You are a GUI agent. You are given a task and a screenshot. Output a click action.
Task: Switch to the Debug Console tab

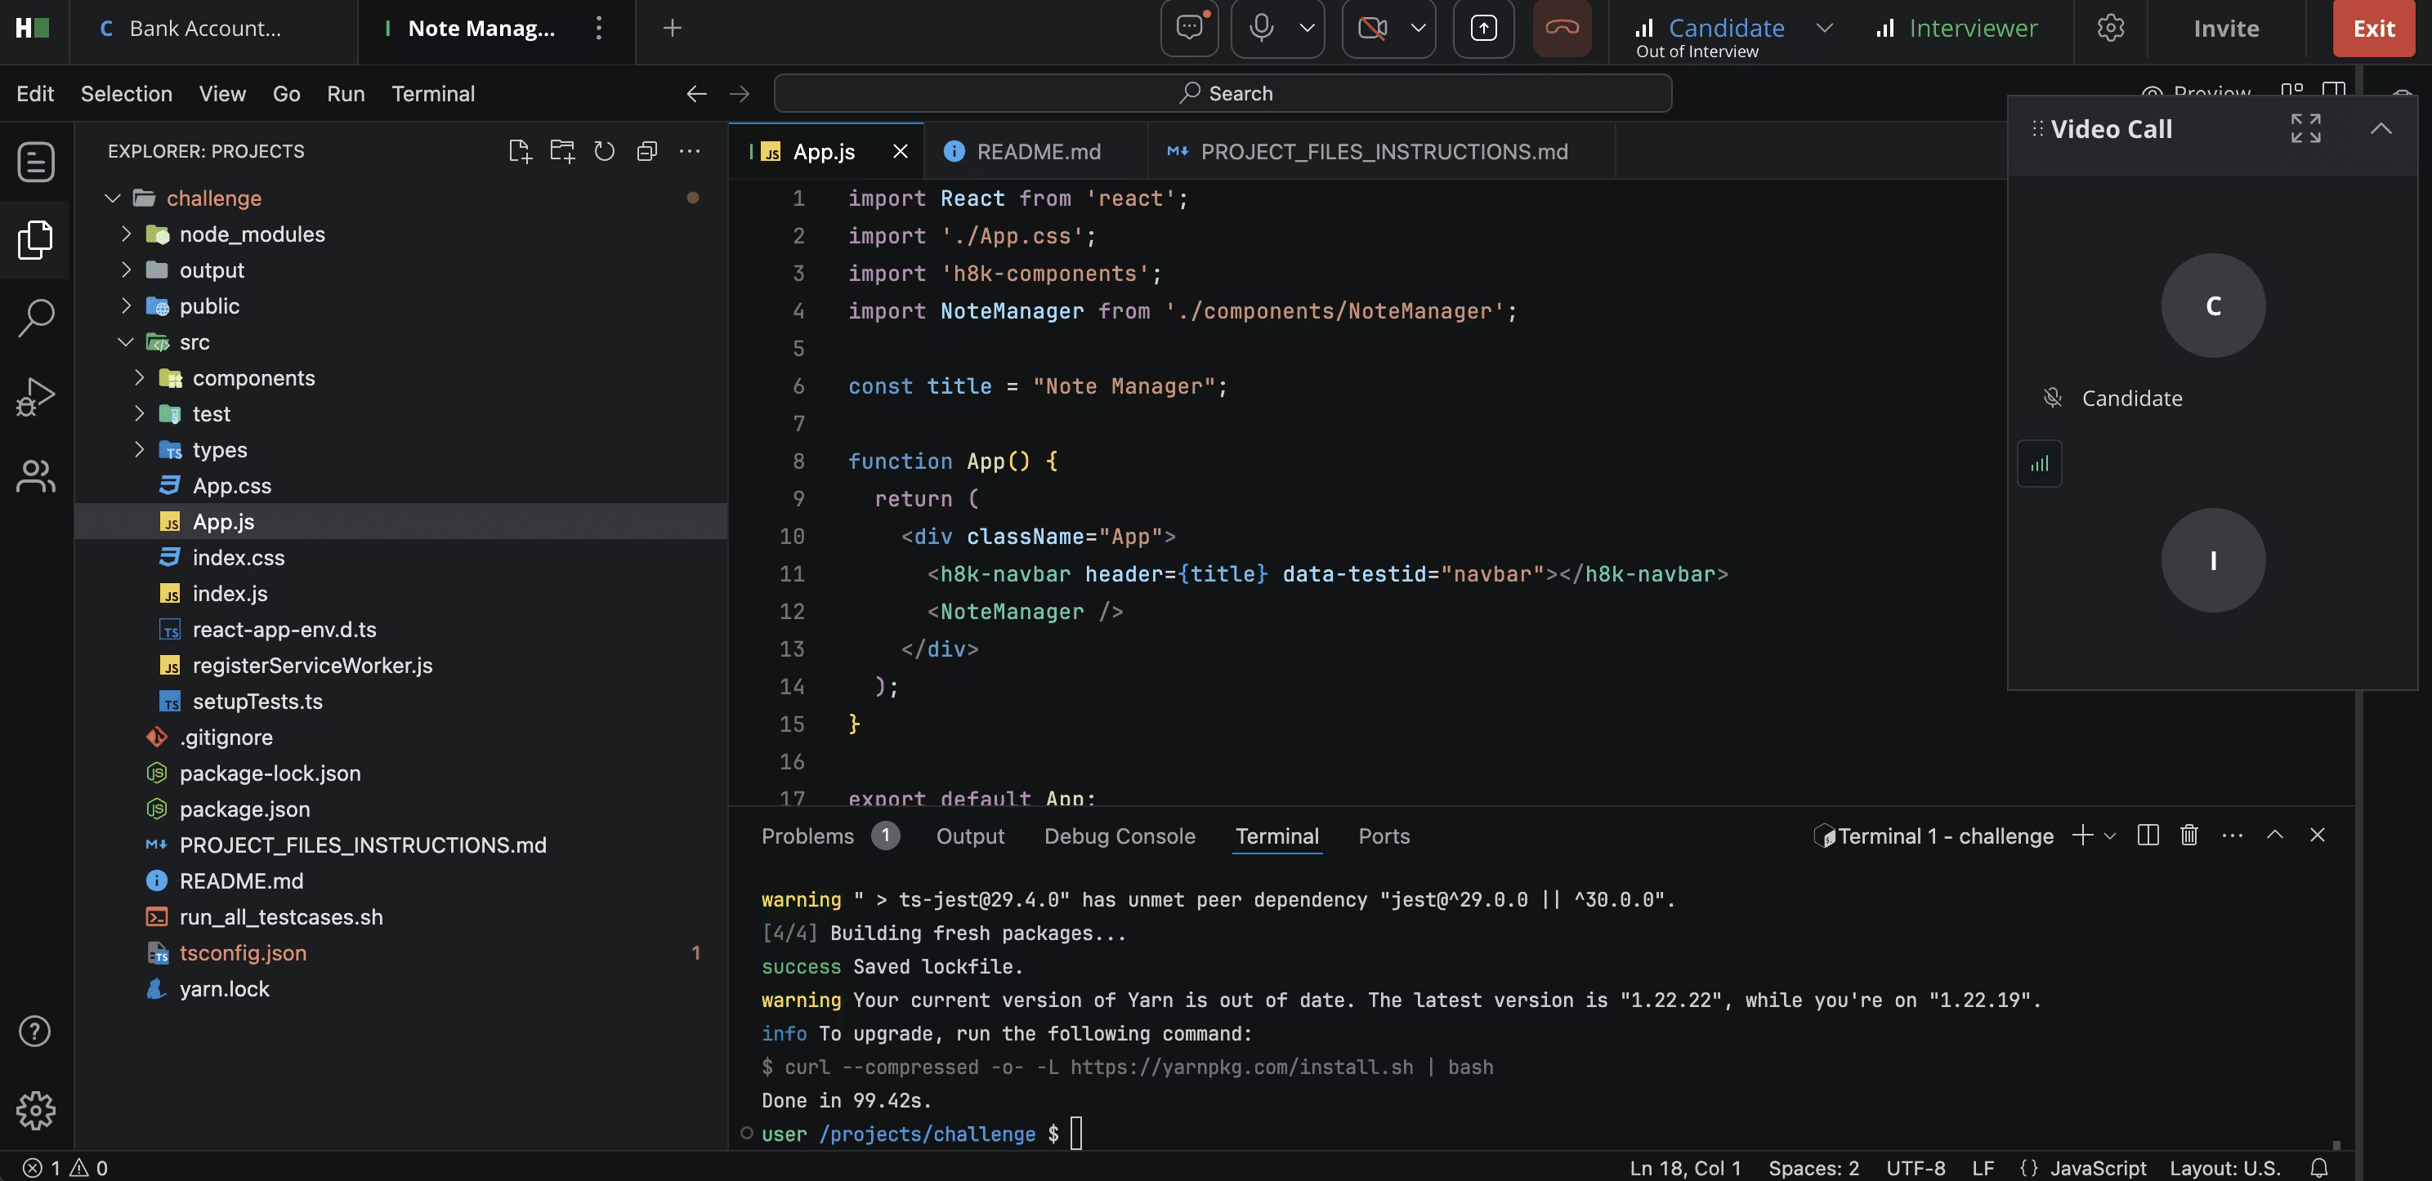pos(1120,836)
